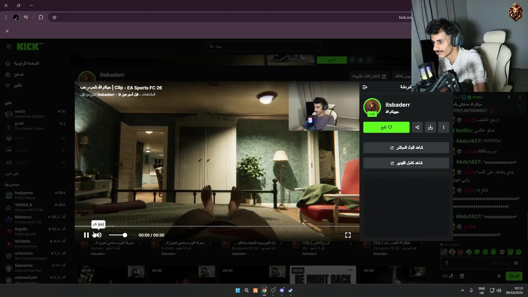The height and width of the screenshot is (297, 528).
Task: Open the BE RIGHT BACK clip thumbnail
Action: pyautogui.click(x=323, y=275)
